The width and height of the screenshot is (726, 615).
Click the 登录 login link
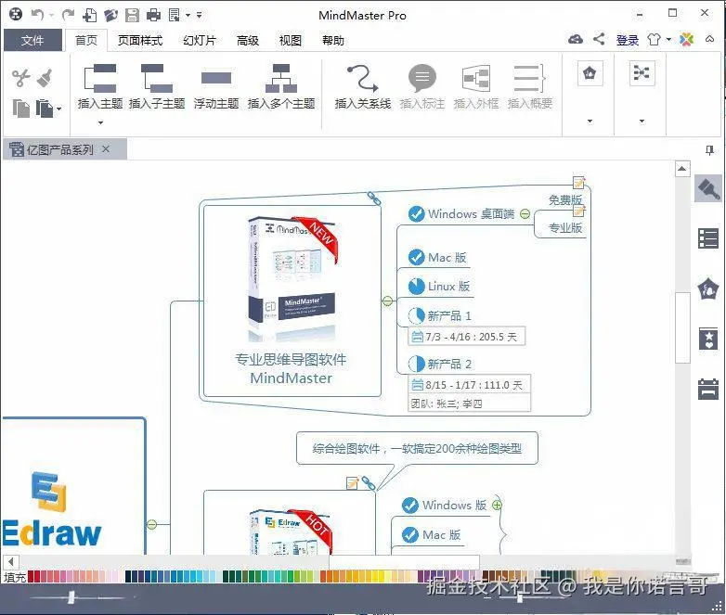(x=628, y=40)
